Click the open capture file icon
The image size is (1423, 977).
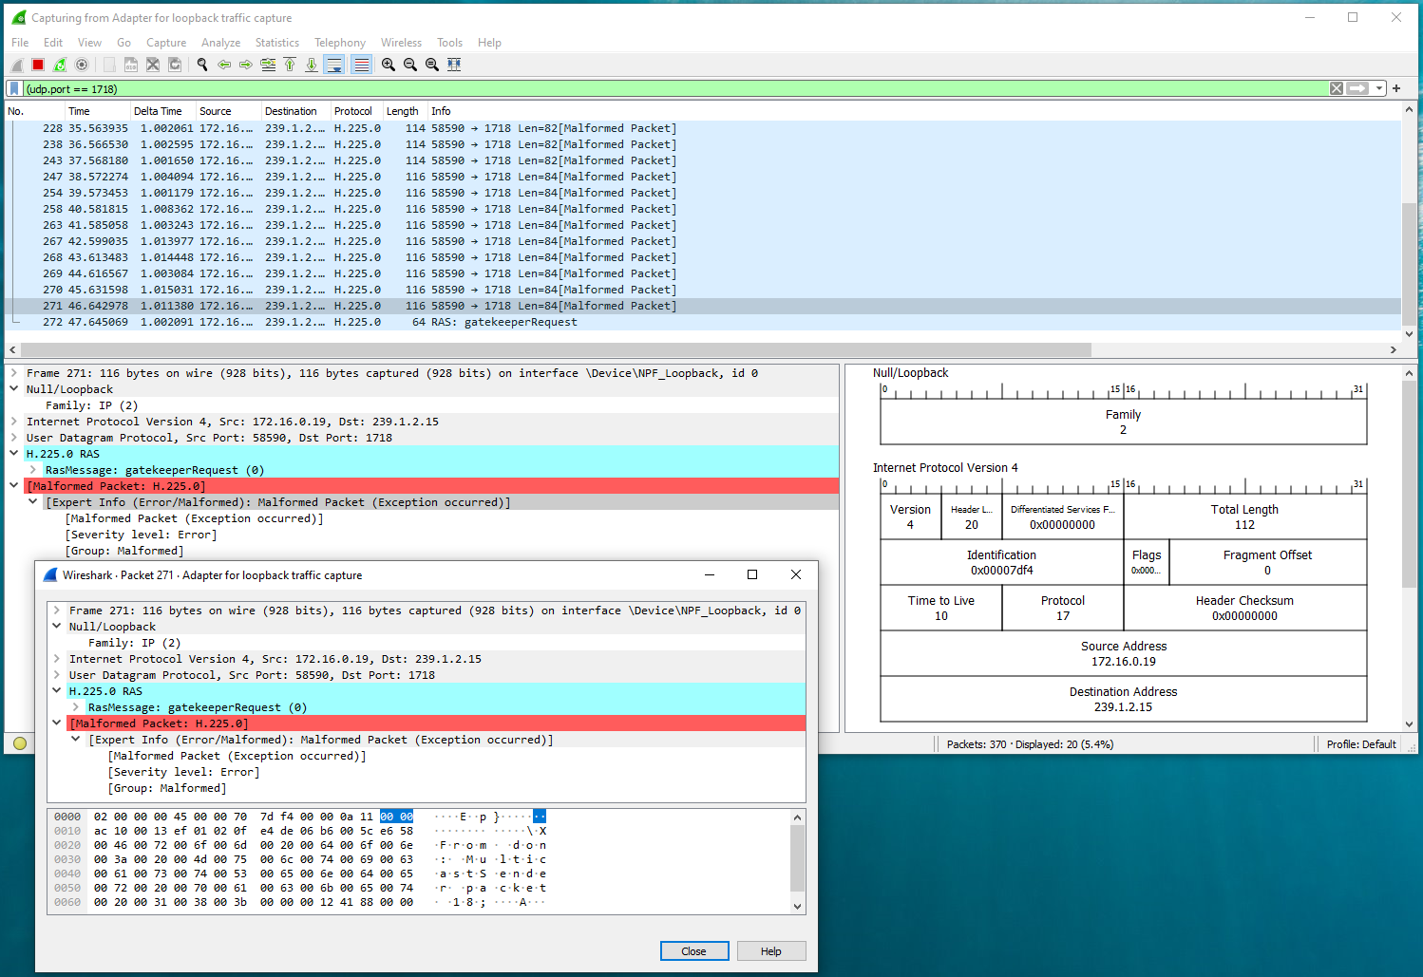click(x=109, y=65)
